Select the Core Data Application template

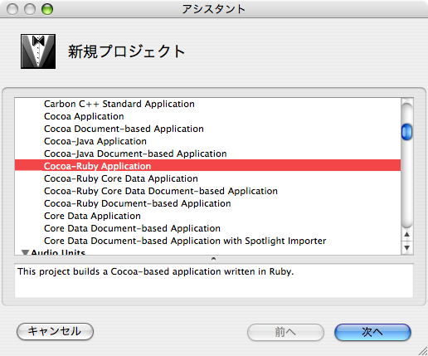[92, 216]
